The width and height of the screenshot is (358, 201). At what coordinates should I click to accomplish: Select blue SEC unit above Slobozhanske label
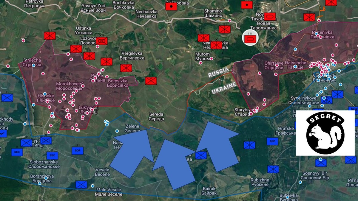(x=53, y=155)
